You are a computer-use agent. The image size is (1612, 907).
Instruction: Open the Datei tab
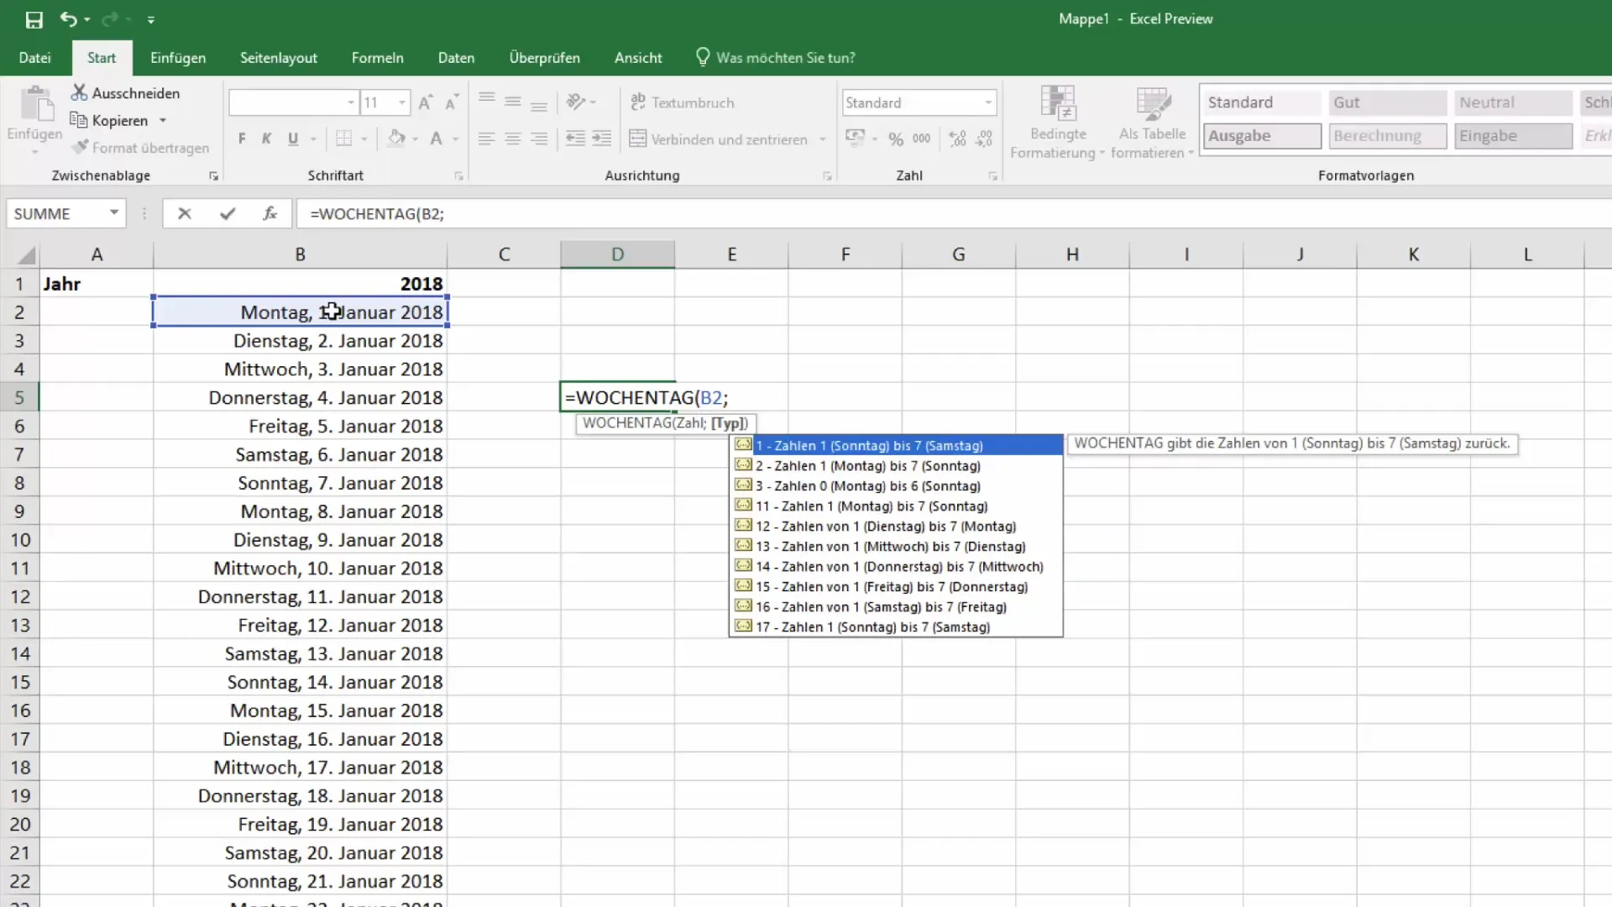pos(34,58)
